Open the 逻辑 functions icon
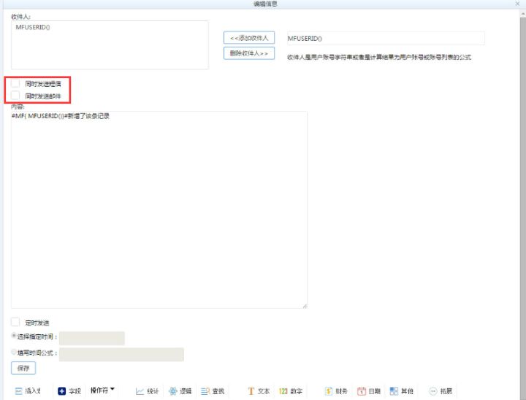 click(172, 391)
